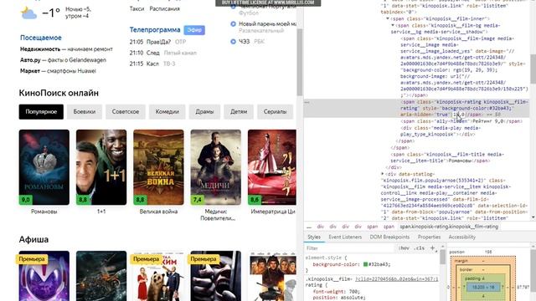Switch to the Properties tab

coord(429,237)
